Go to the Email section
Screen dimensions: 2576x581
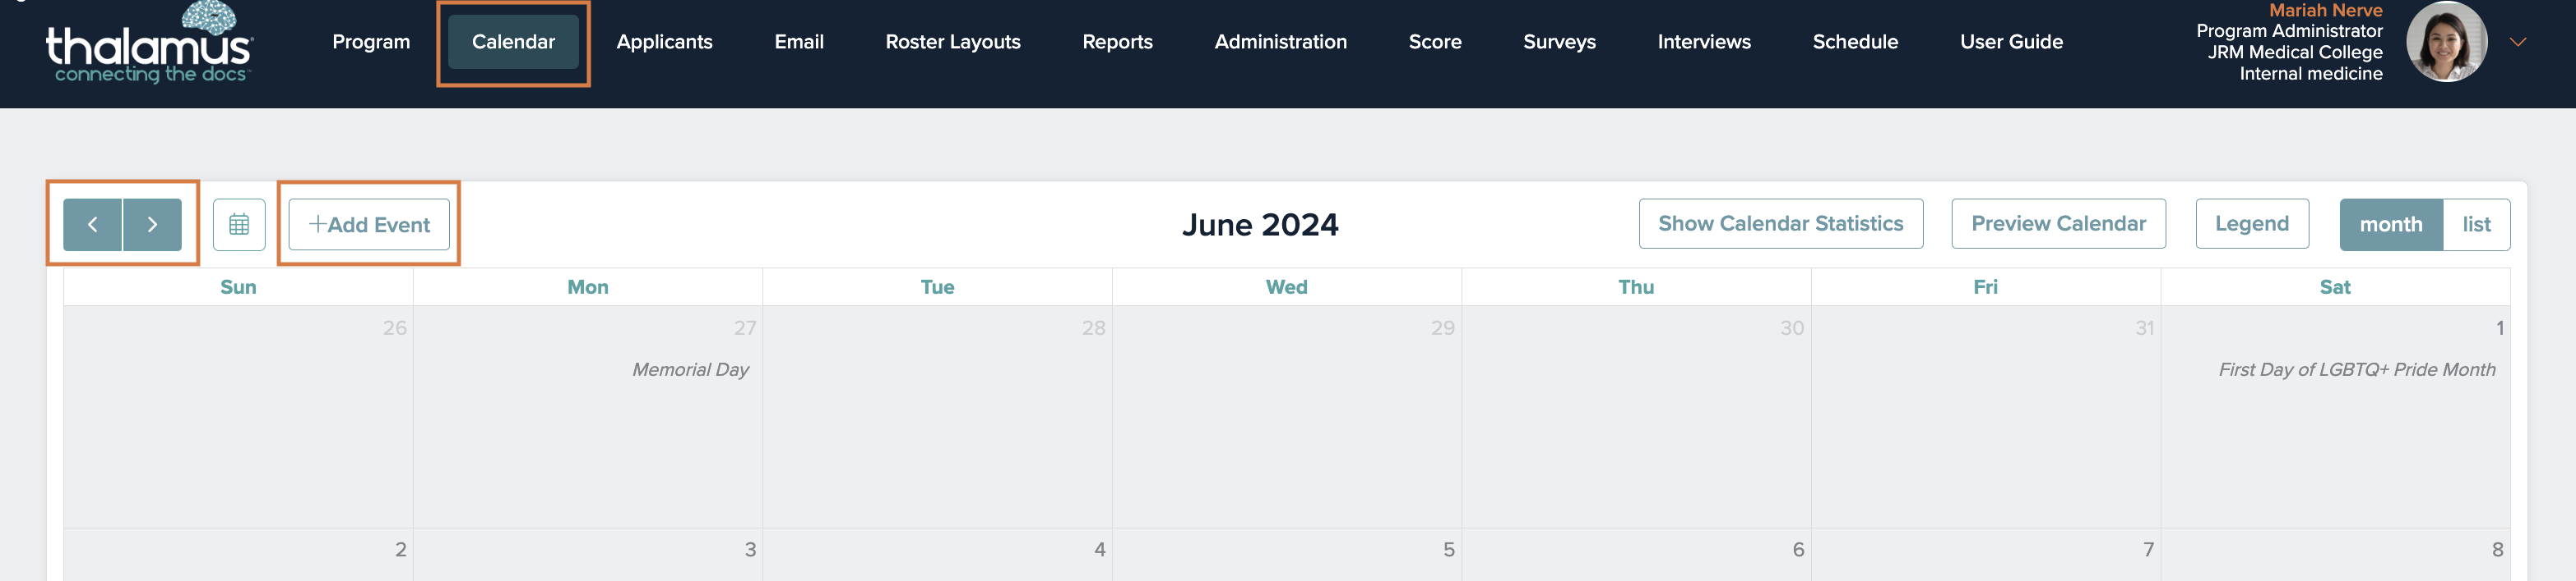coord(799,42)
